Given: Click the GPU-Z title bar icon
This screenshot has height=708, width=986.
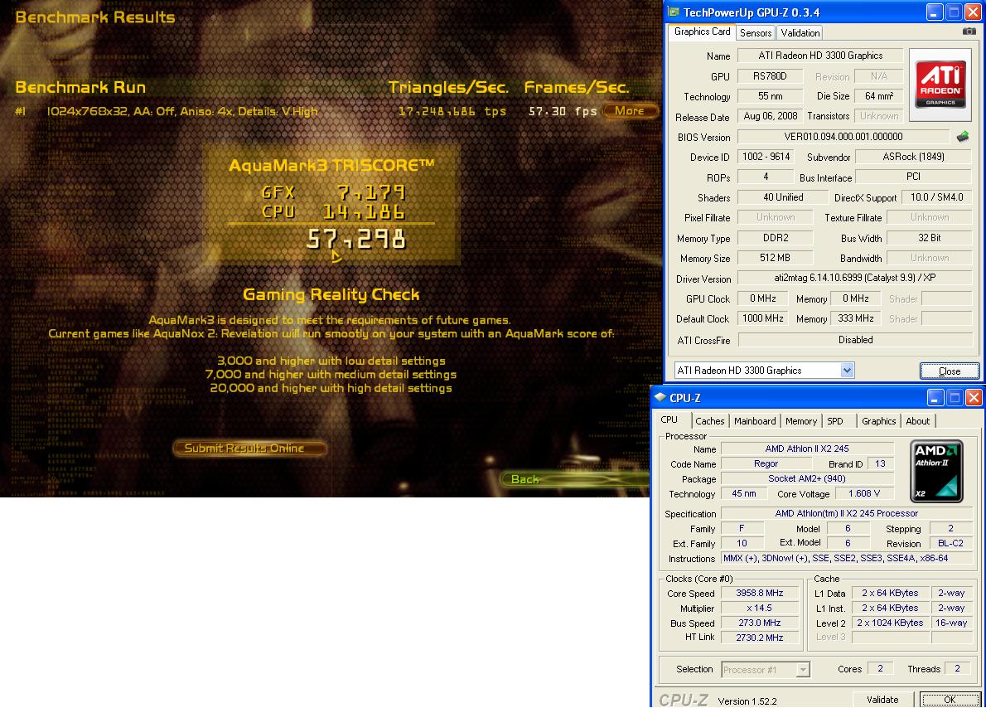Looking at the screenshot, I should [674, 12].
